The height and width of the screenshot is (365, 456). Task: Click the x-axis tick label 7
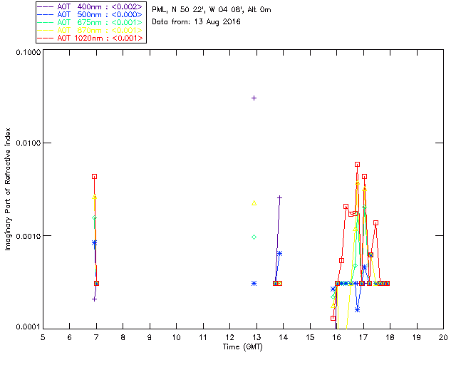click(x=96, y=337)
